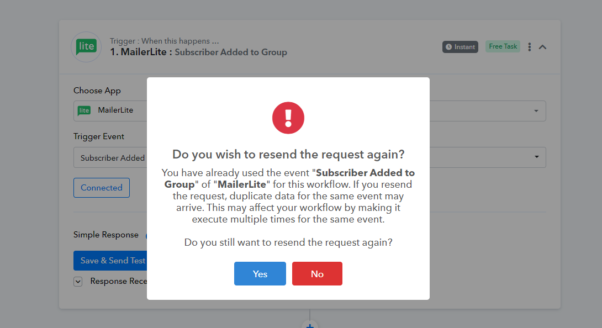The width and height of the screenshot is (602, 328).
Task: Click the small MailerLite icon in Choose App field
Action: [84, 110]
